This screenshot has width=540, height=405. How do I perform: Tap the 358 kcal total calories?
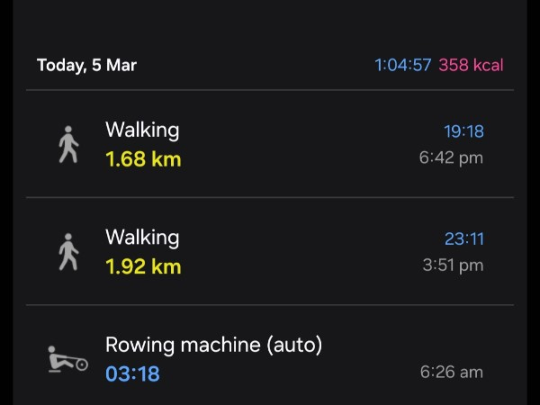click(x=471, y=66)
